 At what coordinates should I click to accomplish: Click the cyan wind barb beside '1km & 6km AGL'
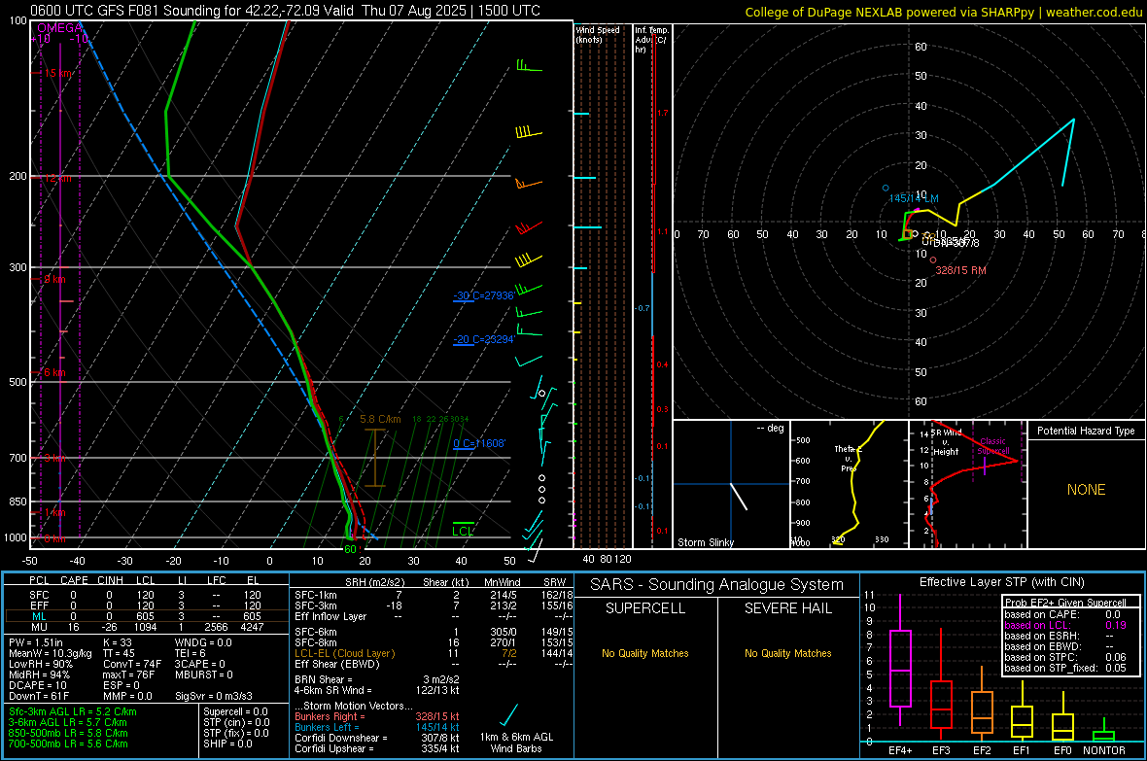coord(507,715)
